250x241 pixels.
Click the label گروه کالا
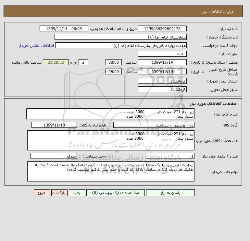(x=230, y=125)
